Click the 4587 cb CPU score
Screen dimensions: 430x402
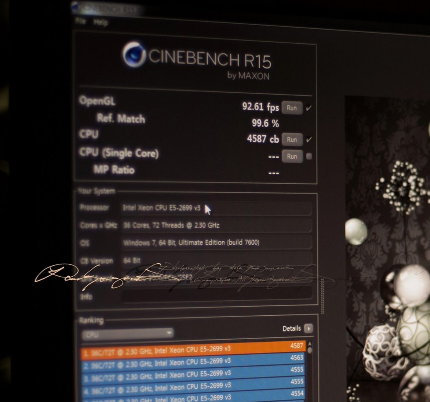click(263, 139)
